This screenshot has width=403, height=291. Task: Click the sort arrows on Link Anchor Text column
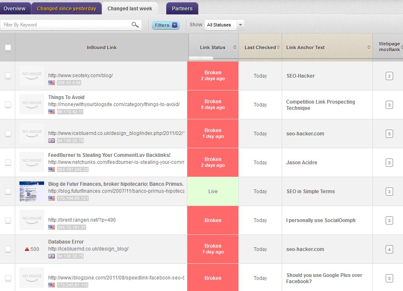[x=369, y=47]
